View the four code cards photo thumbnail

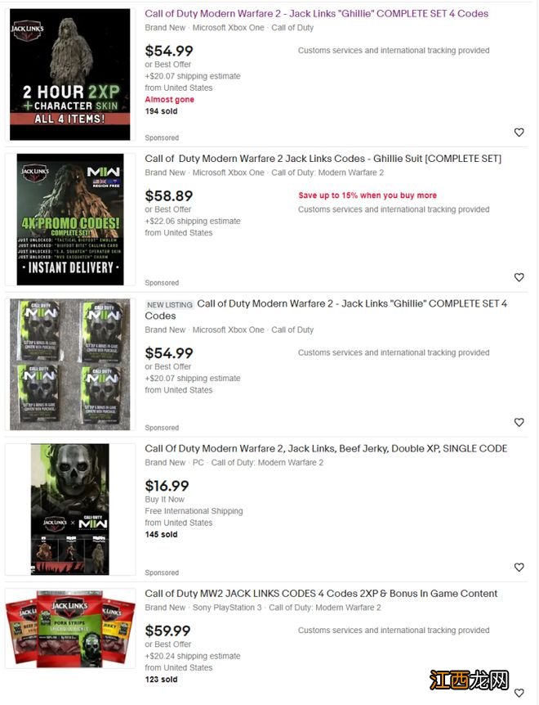70,364
